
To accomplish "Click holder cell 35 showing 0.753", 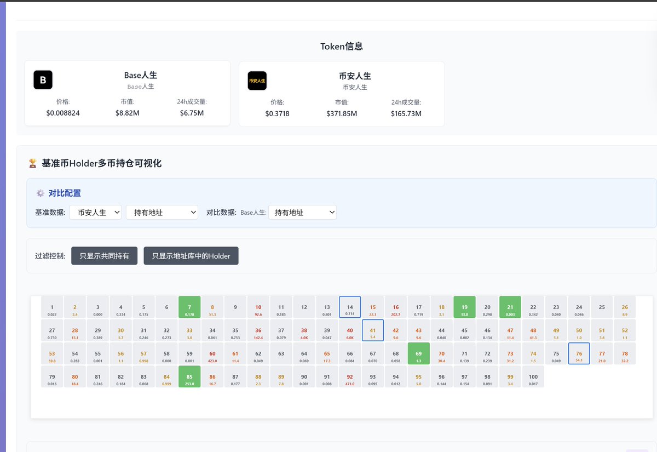I will click(x=235, y=330).
